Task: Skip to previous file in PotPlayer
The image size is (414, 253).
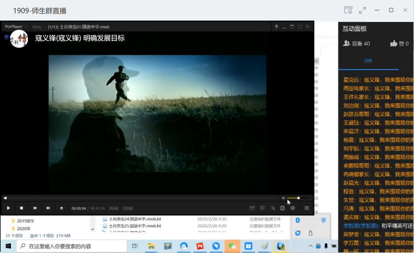Action: pyautogui.click(x=34, y=208)
